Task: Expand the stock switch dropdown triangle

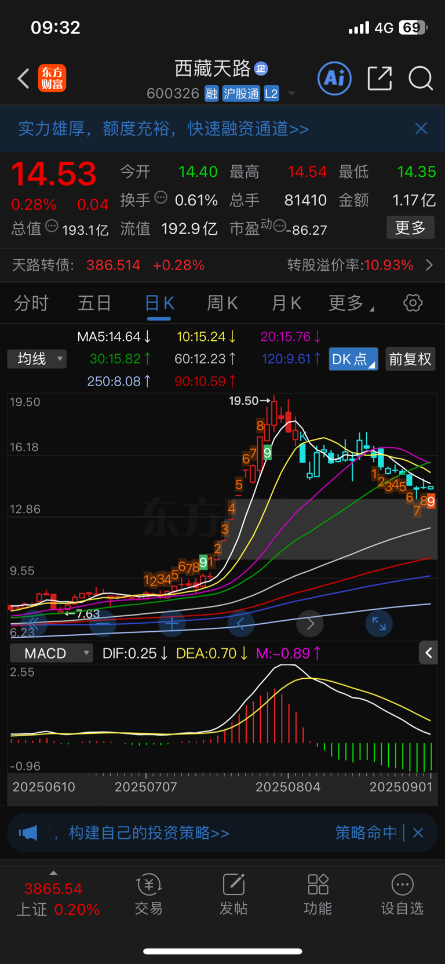Action: point(291,94)
